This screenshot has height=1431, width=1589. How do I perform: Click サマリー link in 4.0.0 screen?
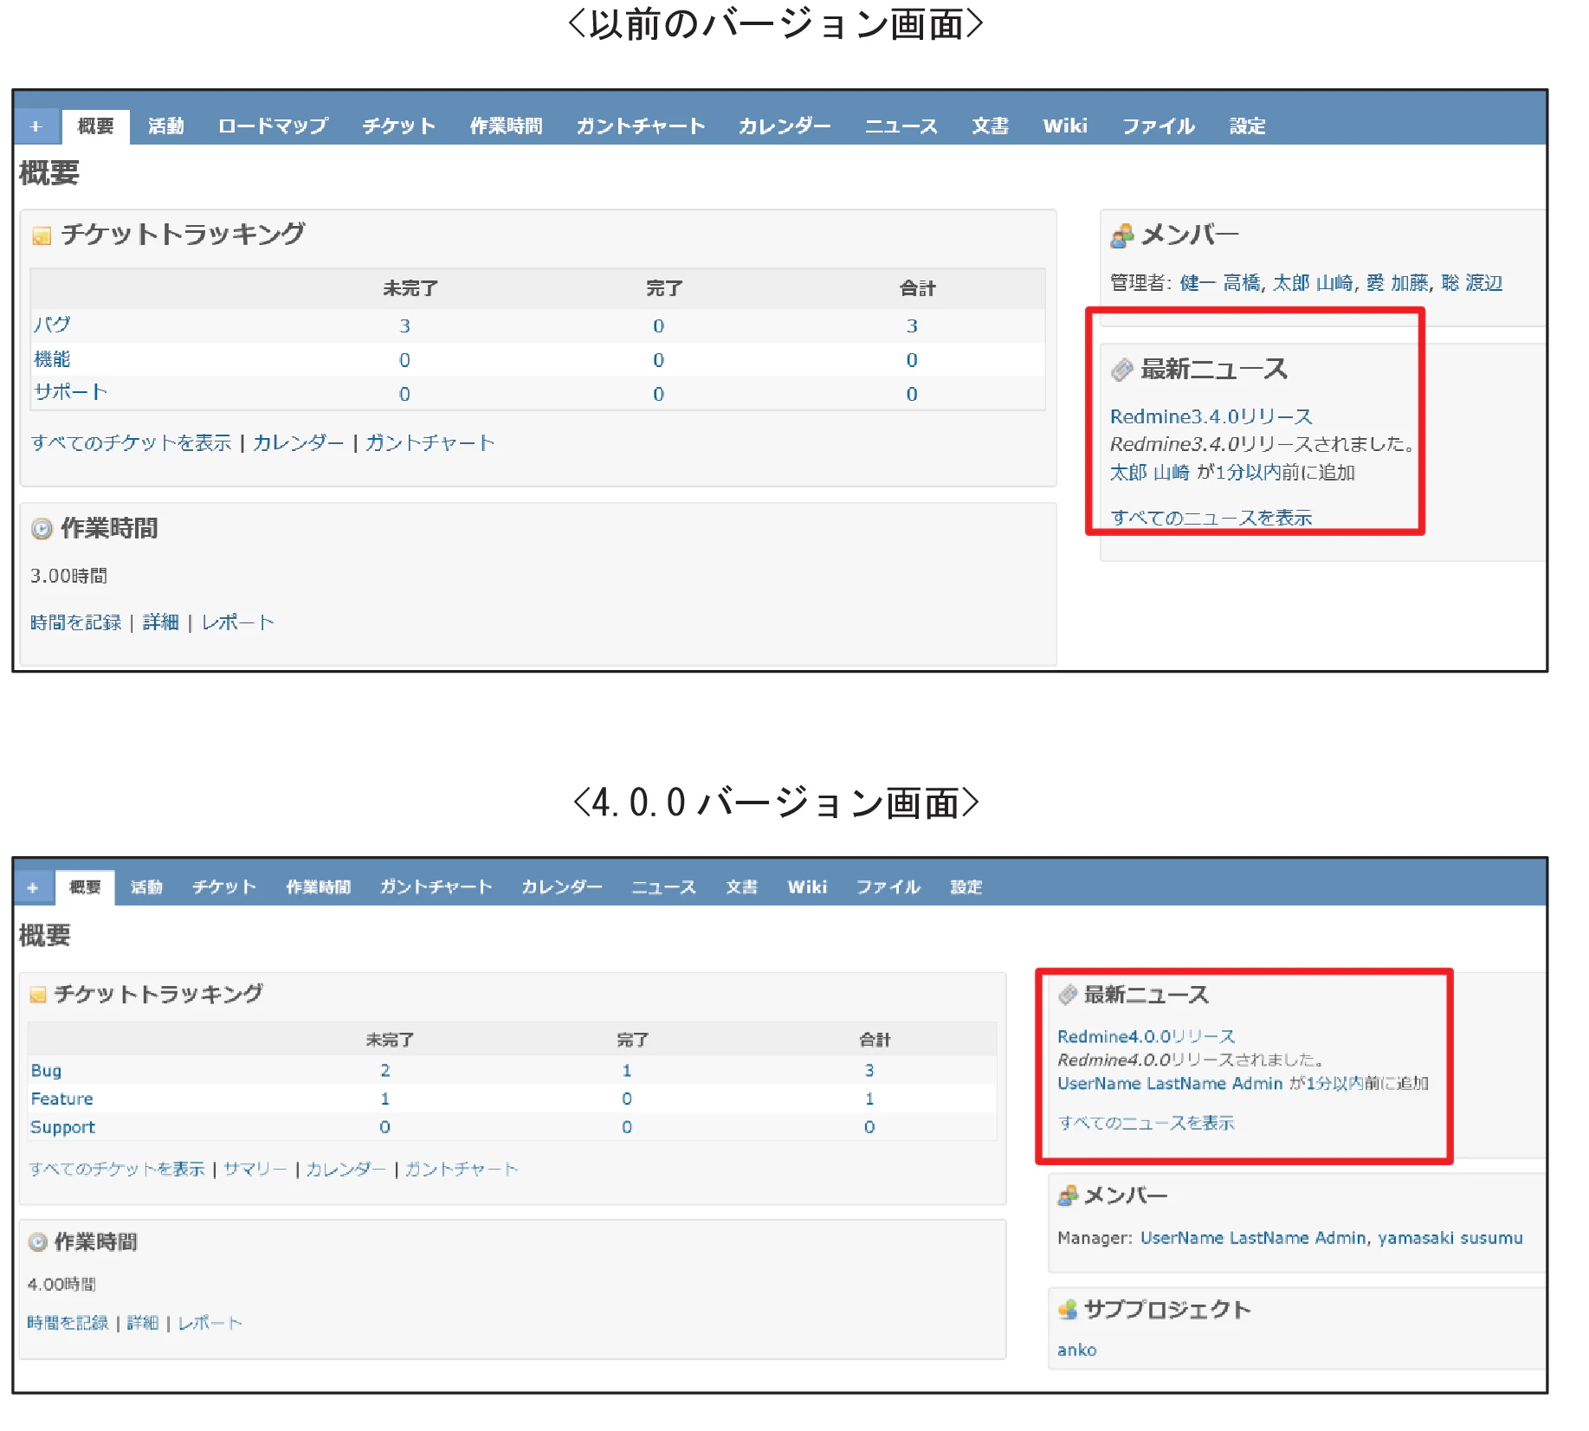tap(255, 1170)
